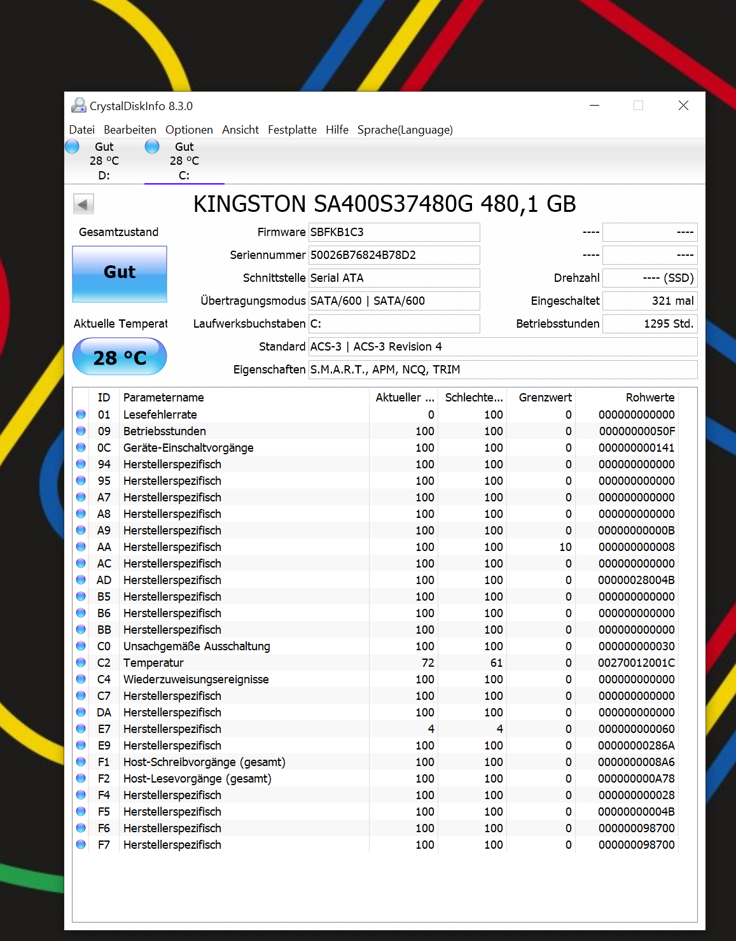The width and height of the screenshot is (736, 941).
Task: Click the Eigenschaften S.M.A.R.T. features field
Action: (503, 370)
